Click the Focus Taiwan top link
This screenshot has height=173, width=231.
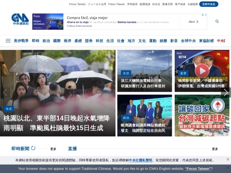77,4
